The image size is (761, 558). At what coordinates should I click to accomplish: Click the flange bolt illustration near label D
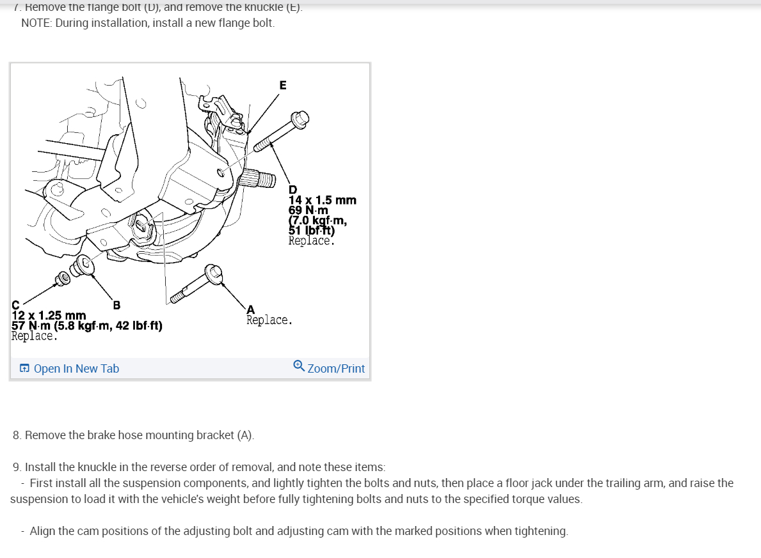(x=281, y=132)
